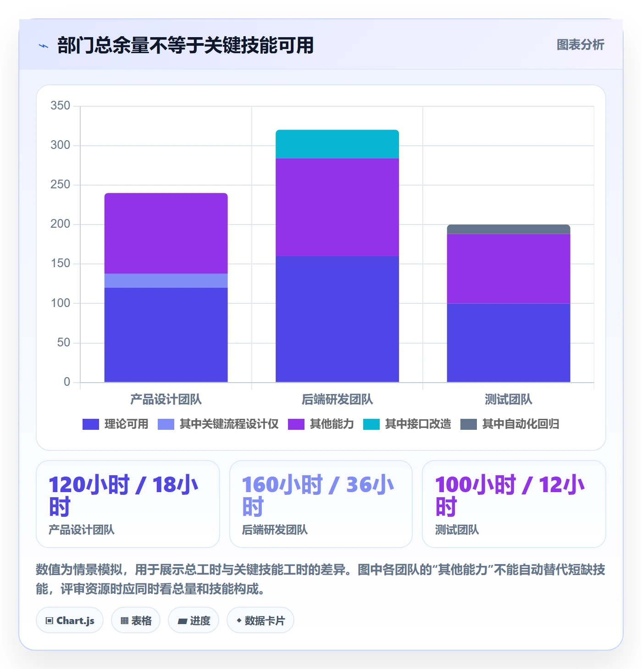The height and width of the screenshot is (669, 642).
Task: Select the 进度 tag
Action: coord(194,620)
